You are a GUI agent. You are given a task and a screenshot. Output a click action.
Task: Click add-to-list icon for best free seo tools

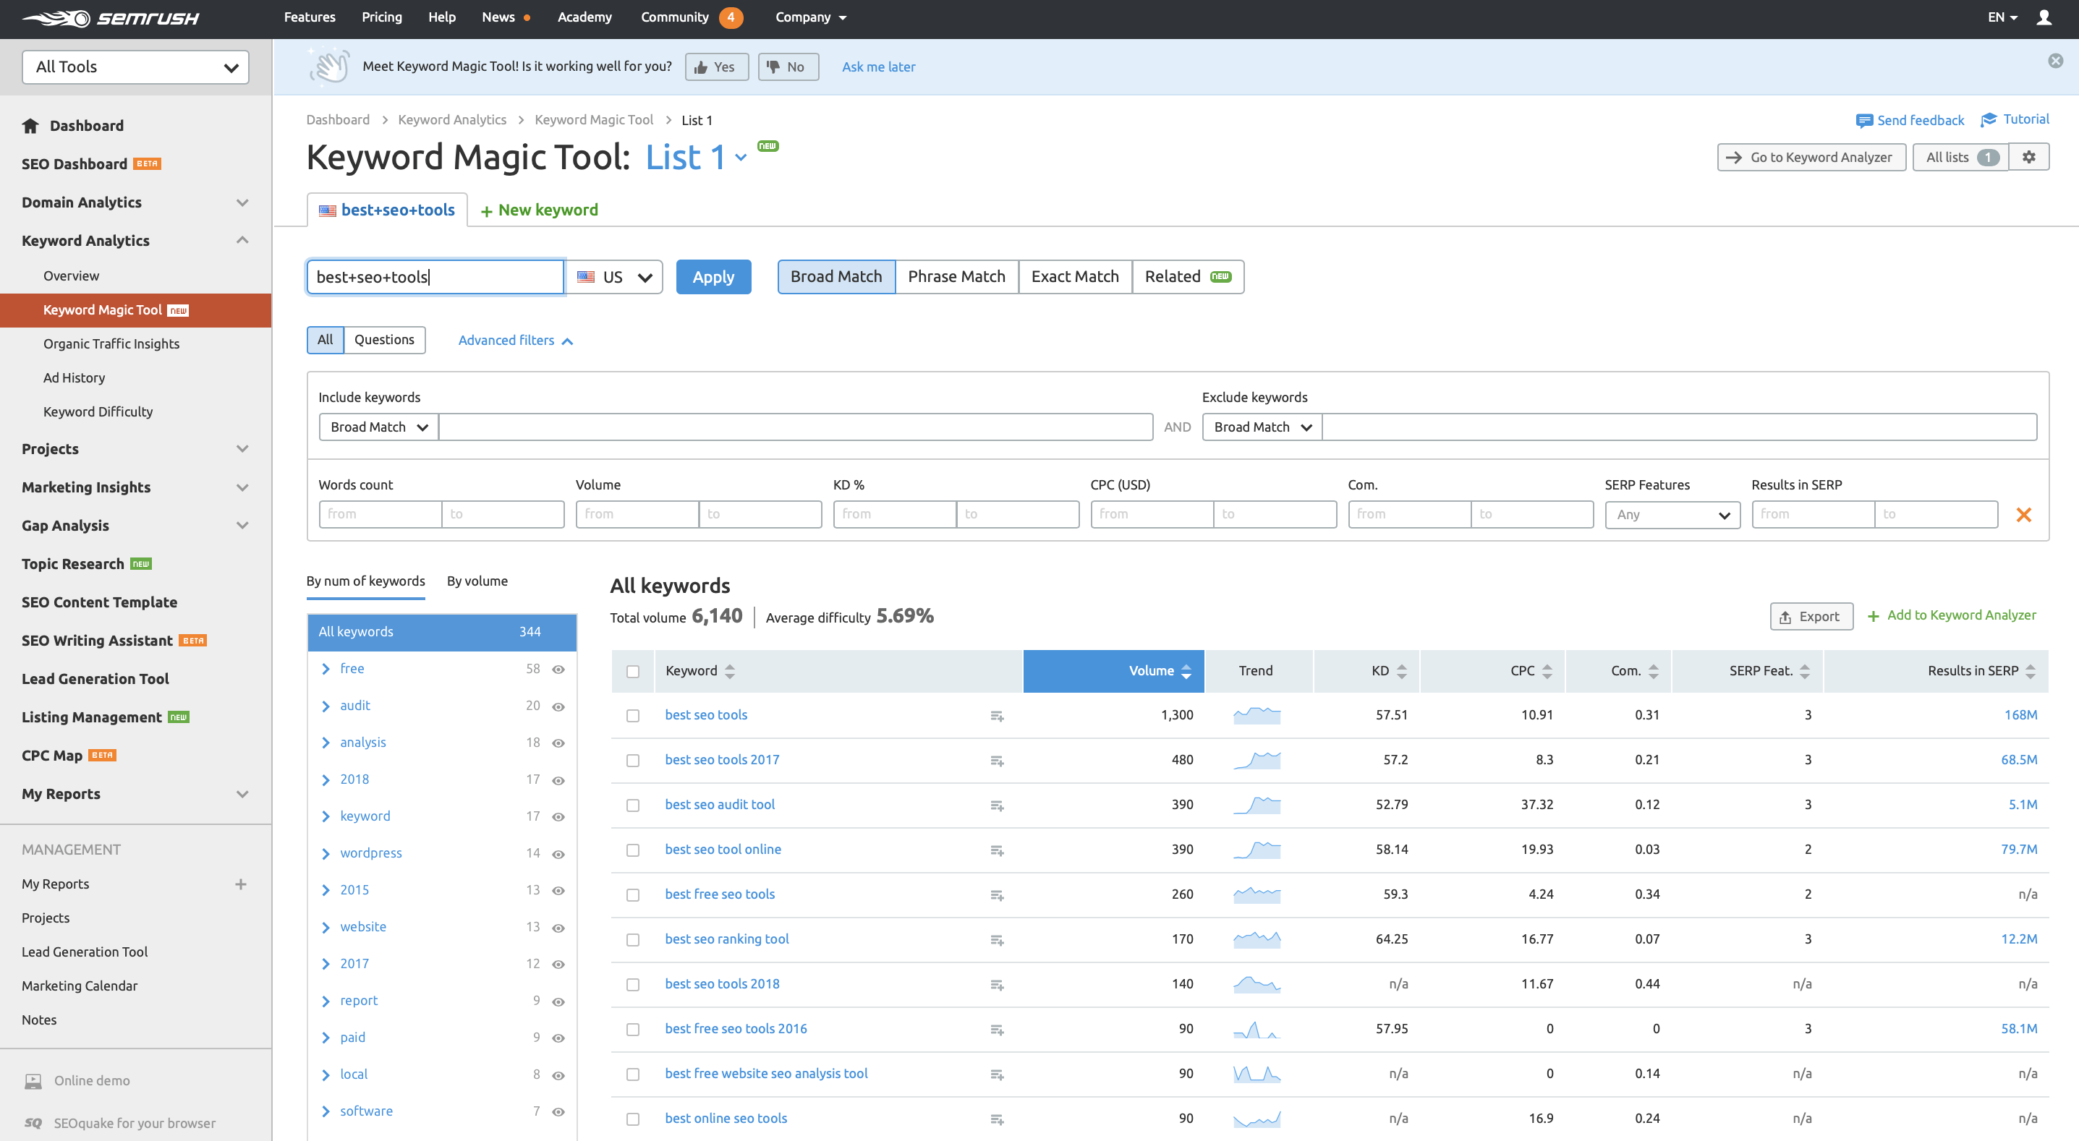998,895
